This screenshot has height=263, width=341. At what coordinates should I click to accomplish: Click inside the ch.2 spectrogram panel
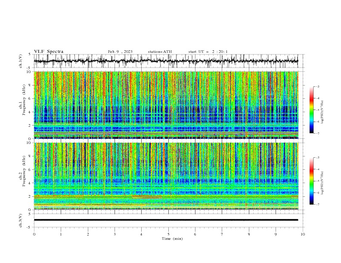[166, 176]
